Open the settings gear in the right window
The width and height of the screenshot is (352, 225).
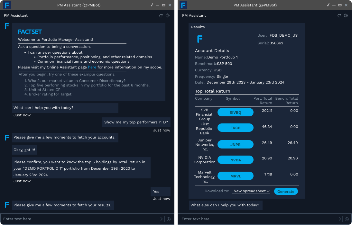coord(346,15)
